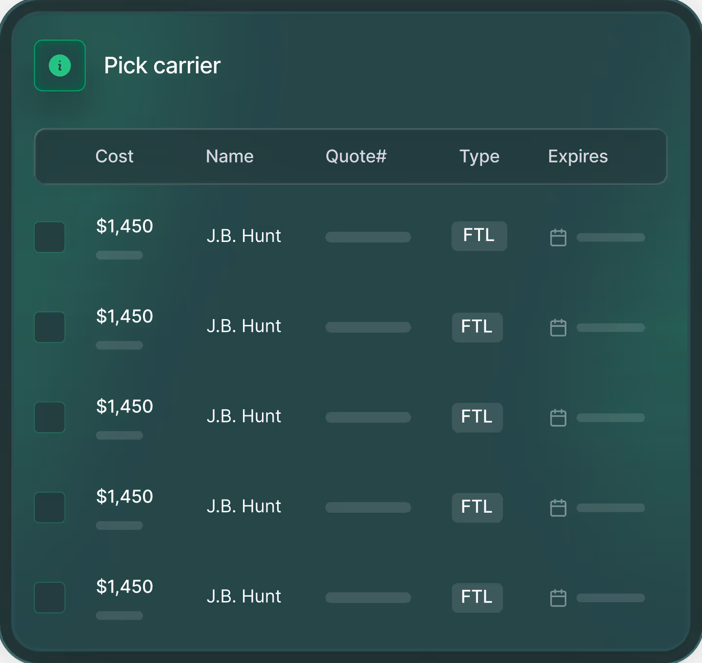Check the checkbox for the fourth carrier quote
The width and height of the screenshot is (702, 663).
click(x=49, y=507)
